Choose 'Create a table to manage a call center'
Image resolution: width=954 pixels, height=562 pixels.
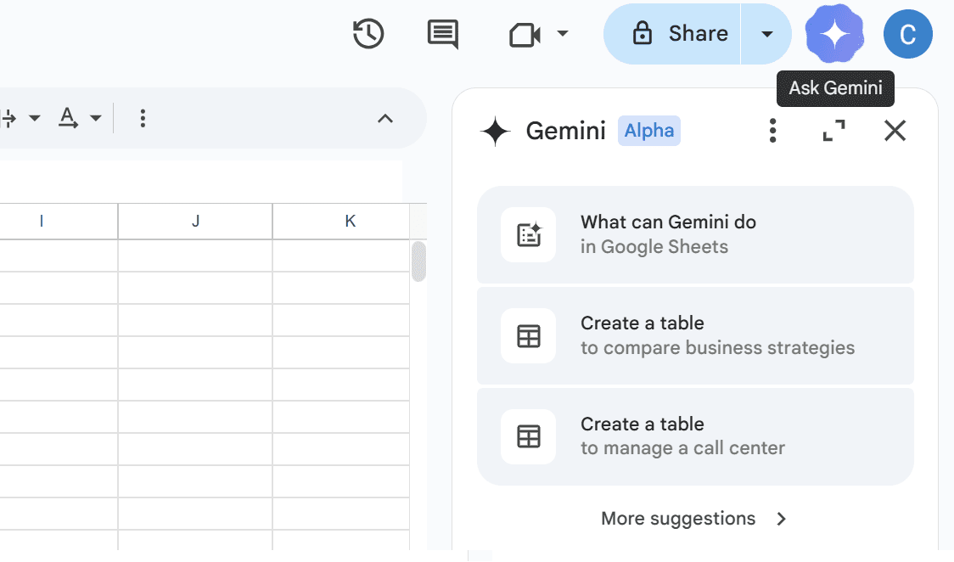696,436
